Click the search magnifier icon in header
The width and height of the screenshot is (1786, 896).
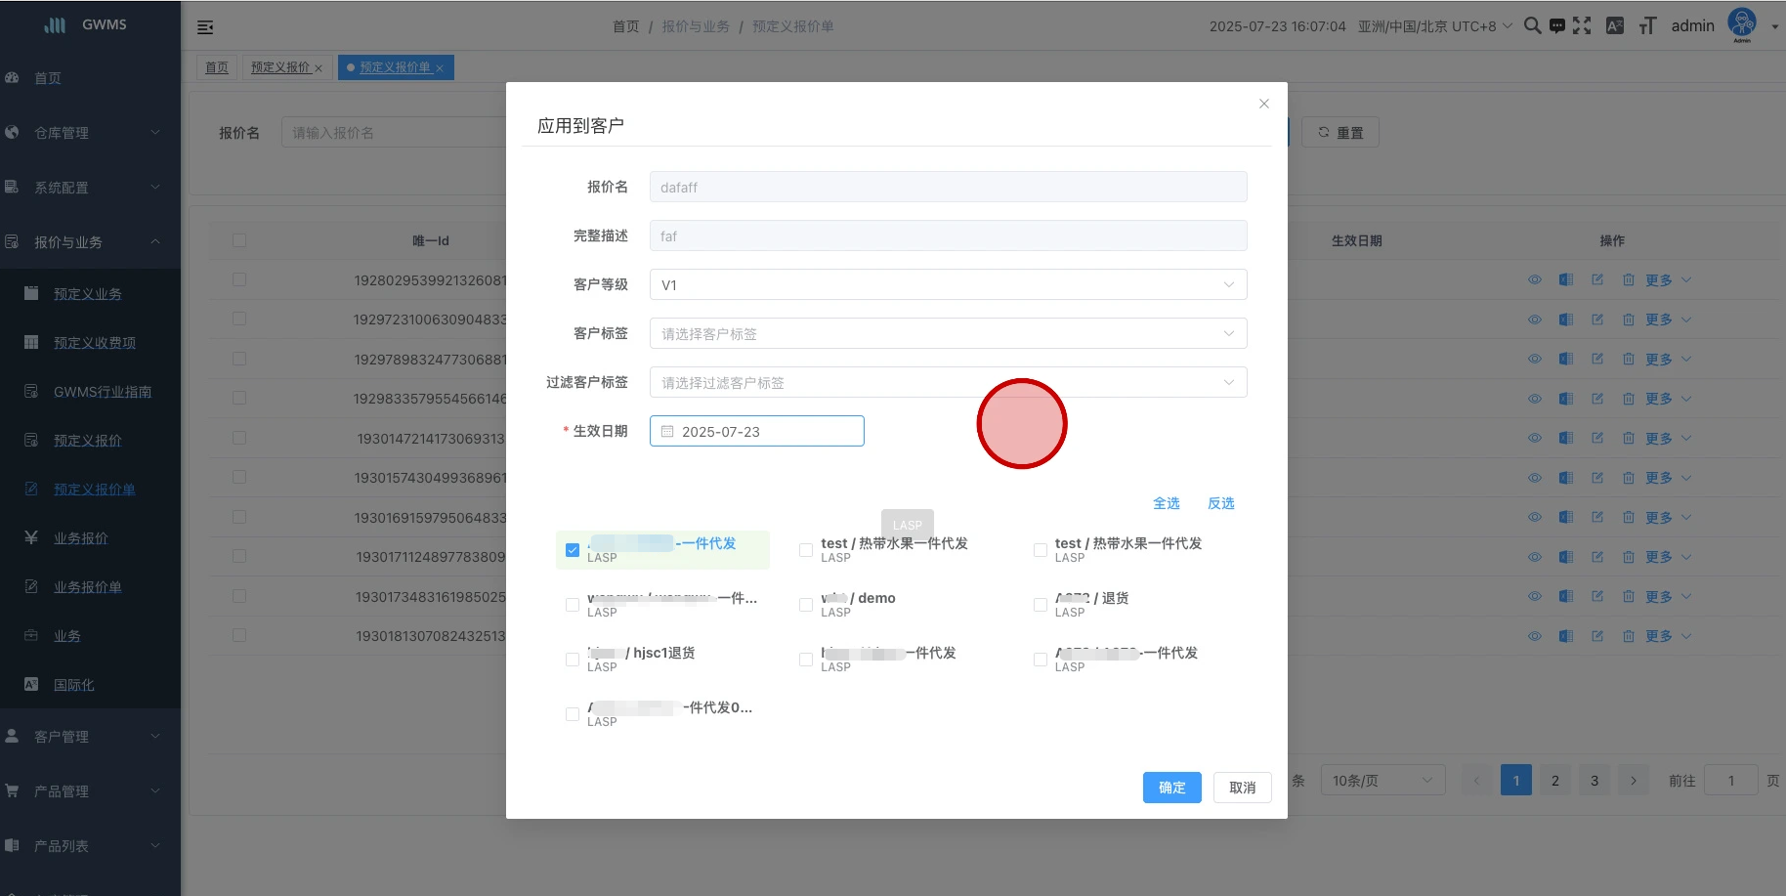coord(1532,26)
